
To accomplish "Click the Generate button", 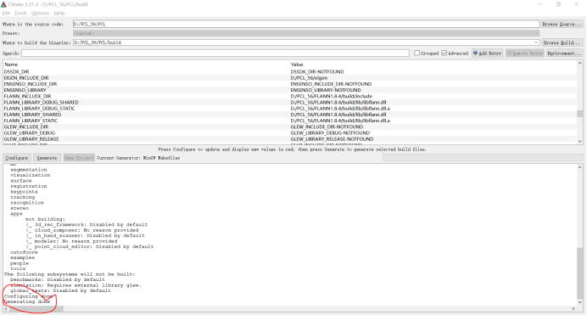I will point(47,158).
